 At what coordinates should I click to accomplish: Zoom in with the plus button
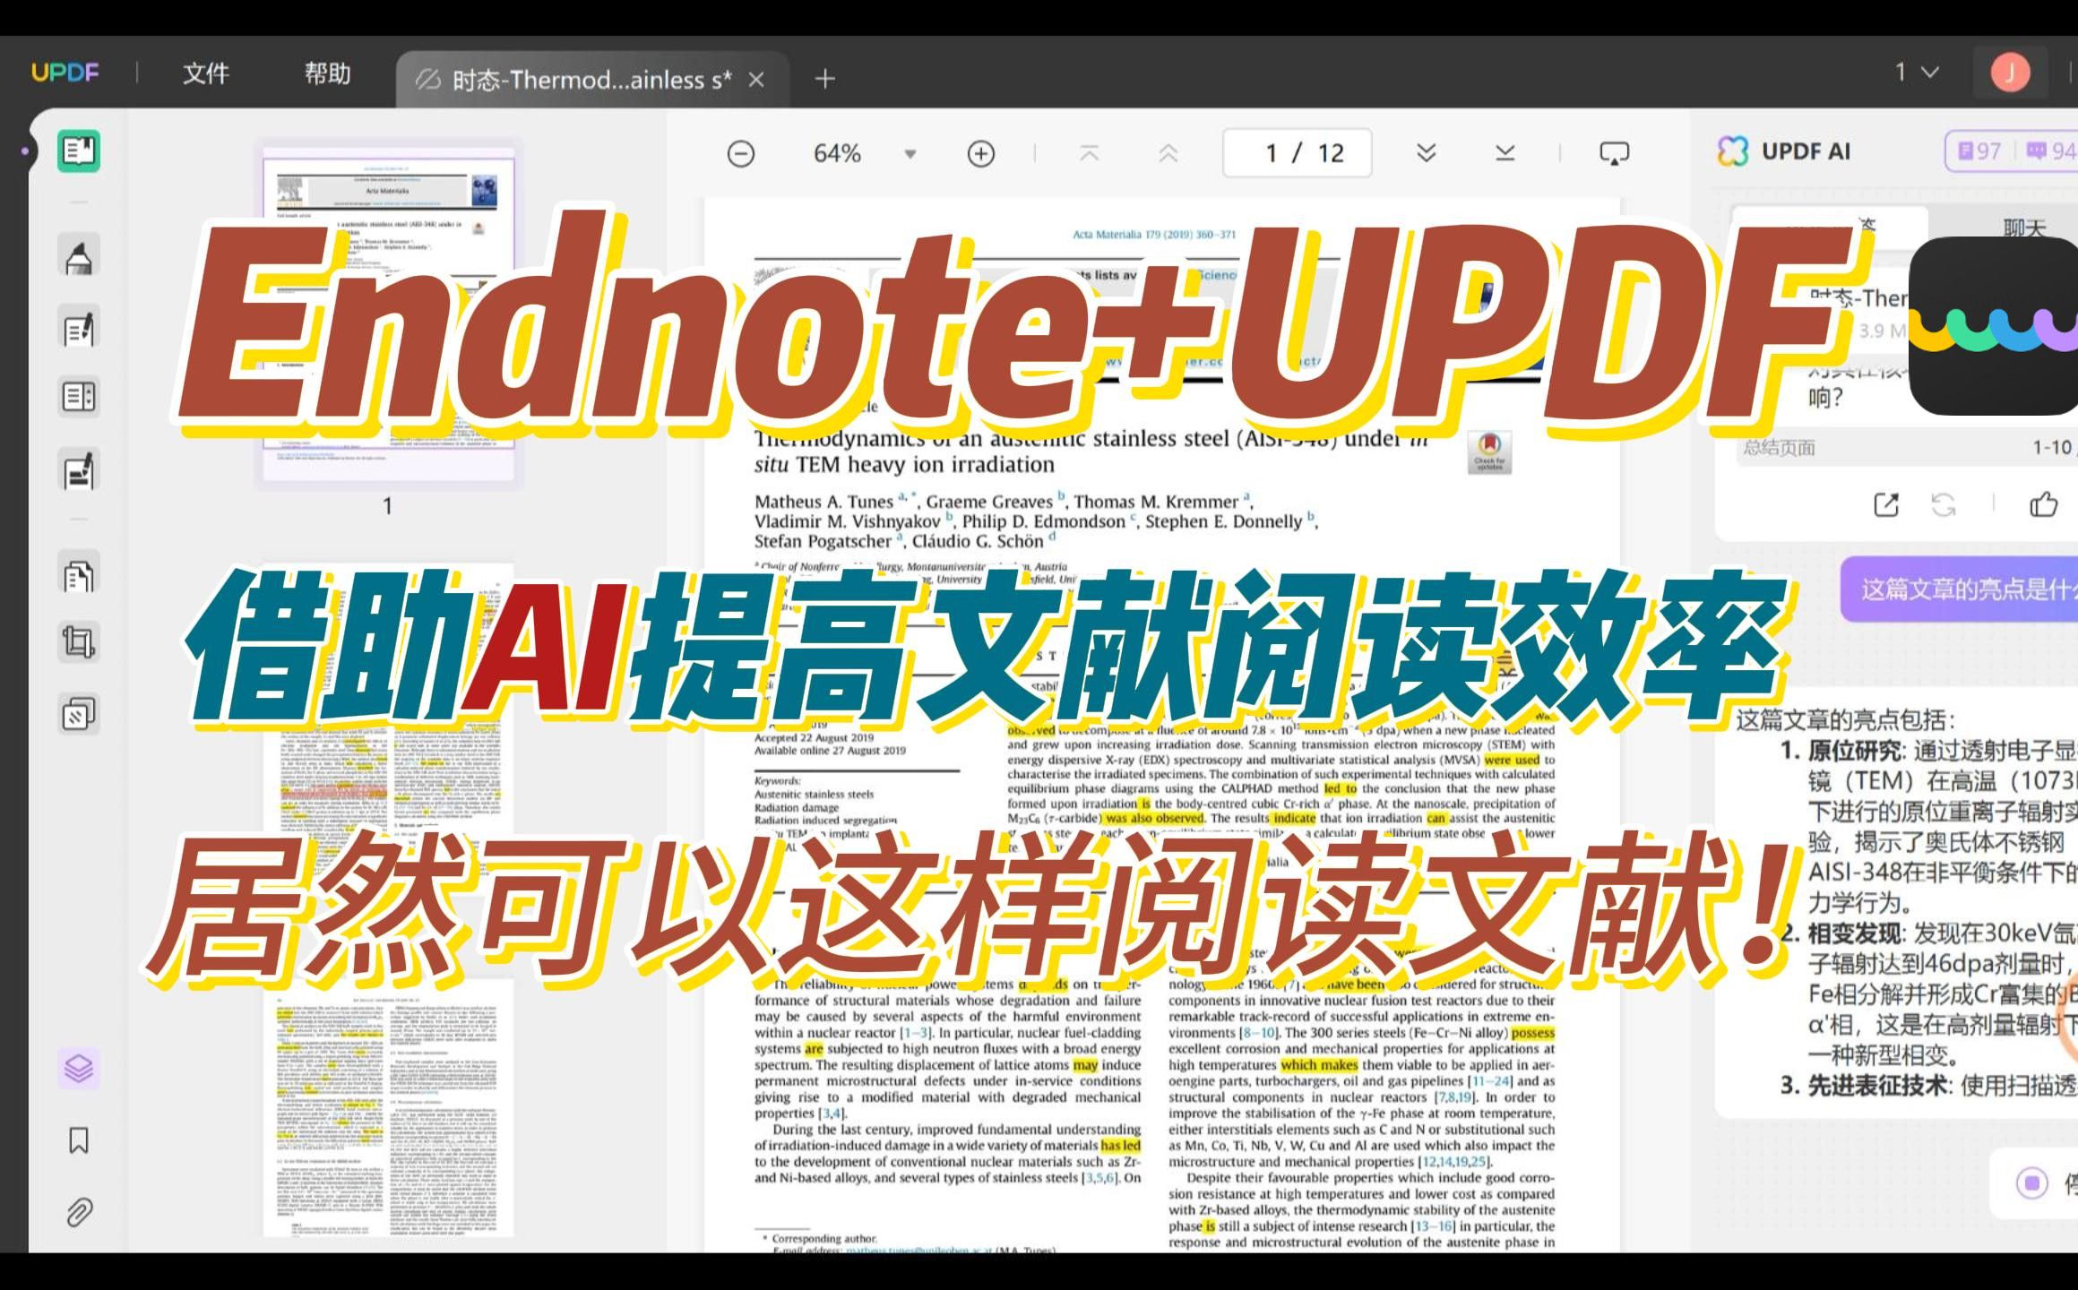981,154
